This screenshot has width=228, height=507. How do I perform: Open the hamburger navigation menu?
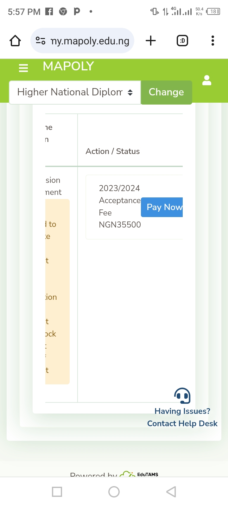coord(23,68)
